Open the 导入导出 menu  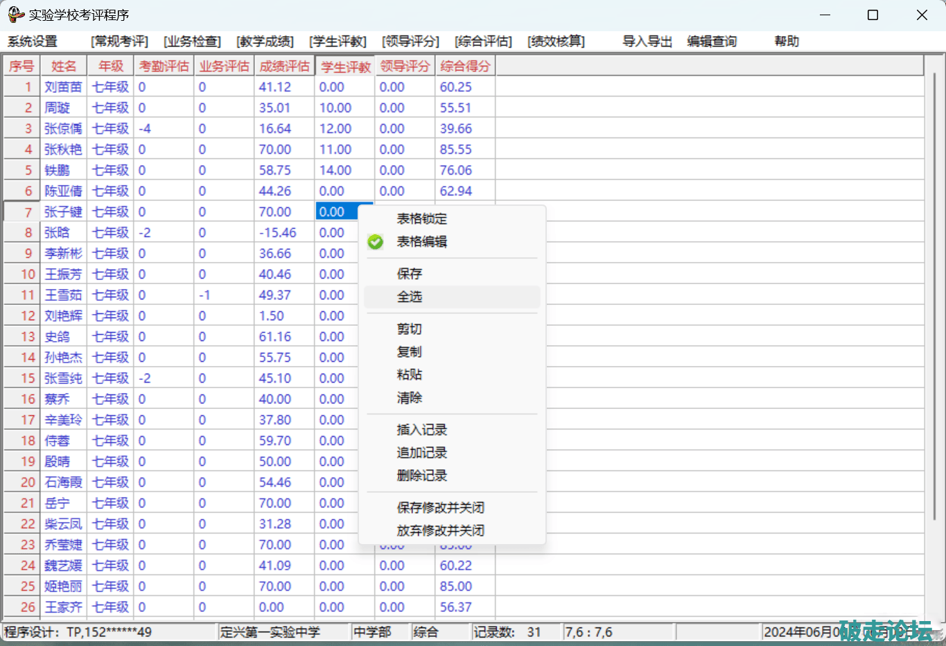(x=647, y=42)
